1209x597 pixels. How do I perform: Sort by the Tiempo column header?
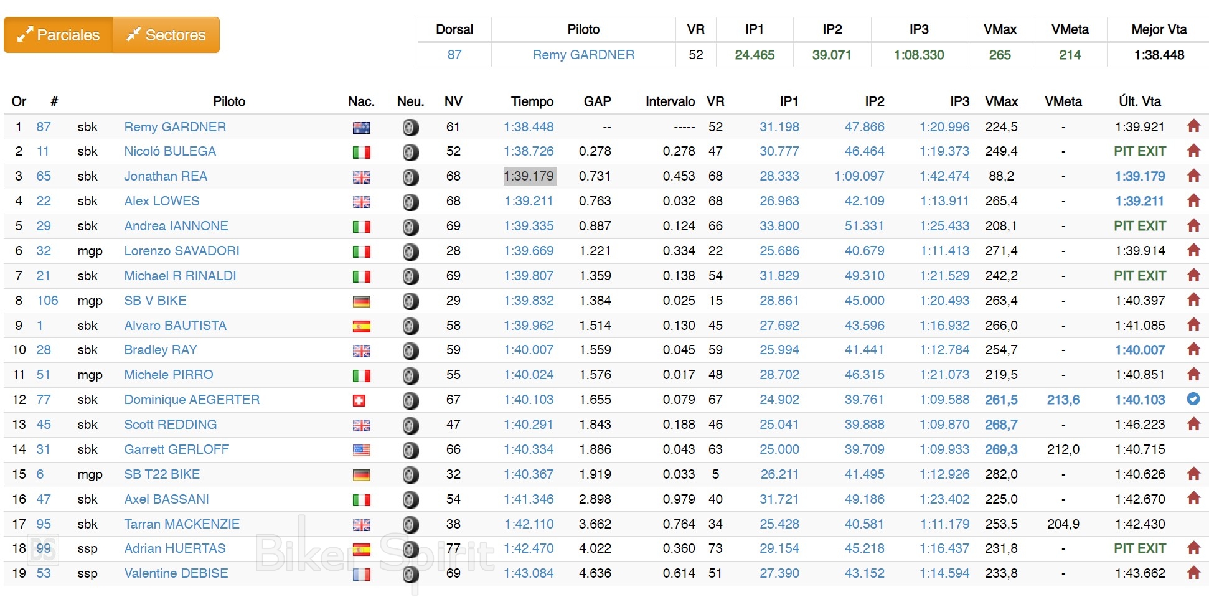click(532, 101)
